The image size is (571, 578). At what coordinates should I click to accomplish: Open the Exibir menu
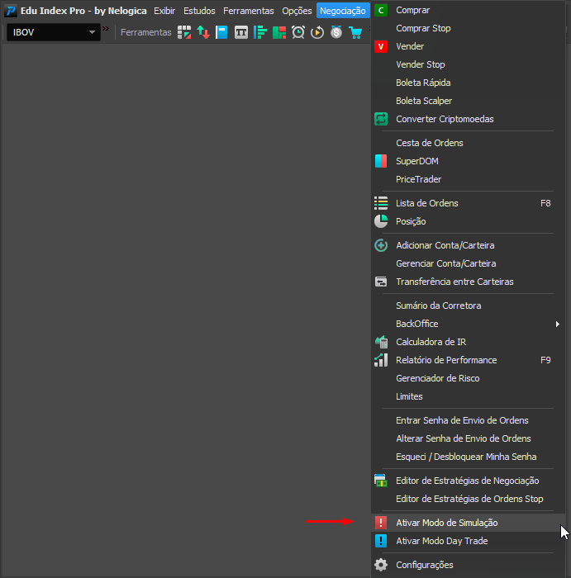click(x=164, y=11)
